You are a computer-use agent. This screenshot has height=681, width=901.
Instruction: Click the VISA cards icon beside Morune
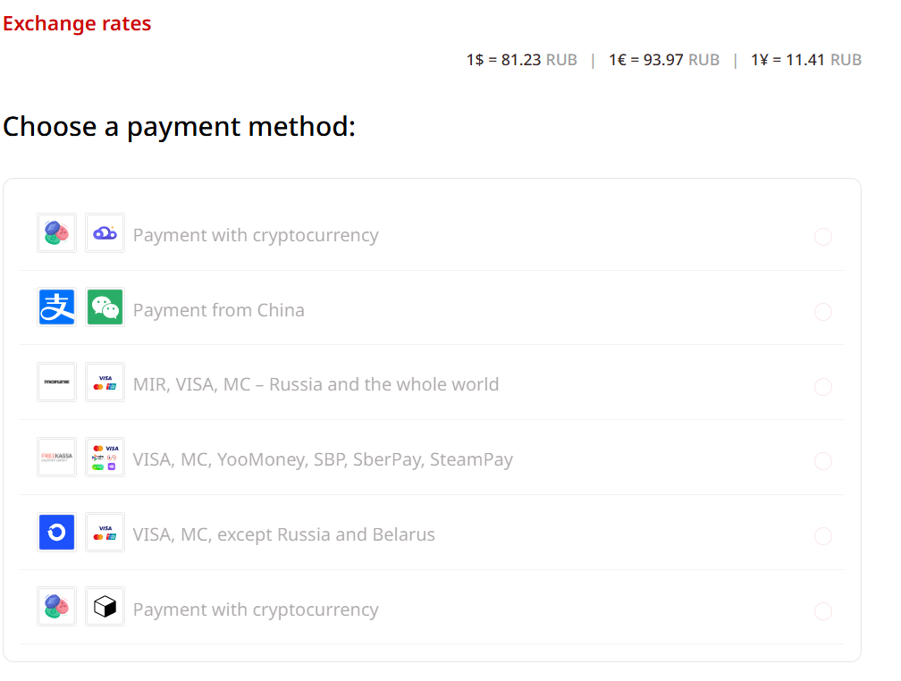105,383
